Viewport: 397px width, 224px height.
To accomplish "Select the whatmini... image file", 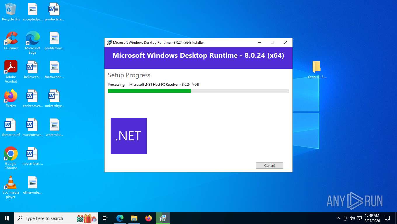I will 54,127.
